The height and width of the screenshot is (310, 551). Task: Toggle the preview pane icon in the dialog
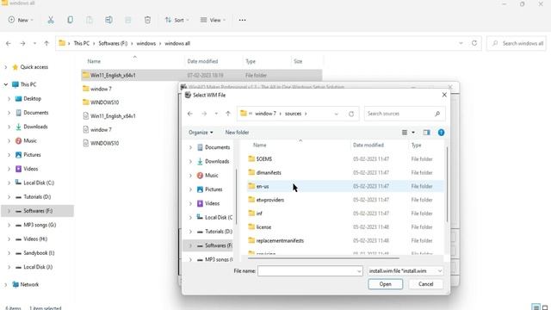point(427,133)
